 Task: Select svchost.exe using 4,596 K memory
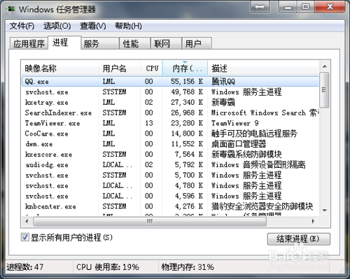[x=170, y=196]
